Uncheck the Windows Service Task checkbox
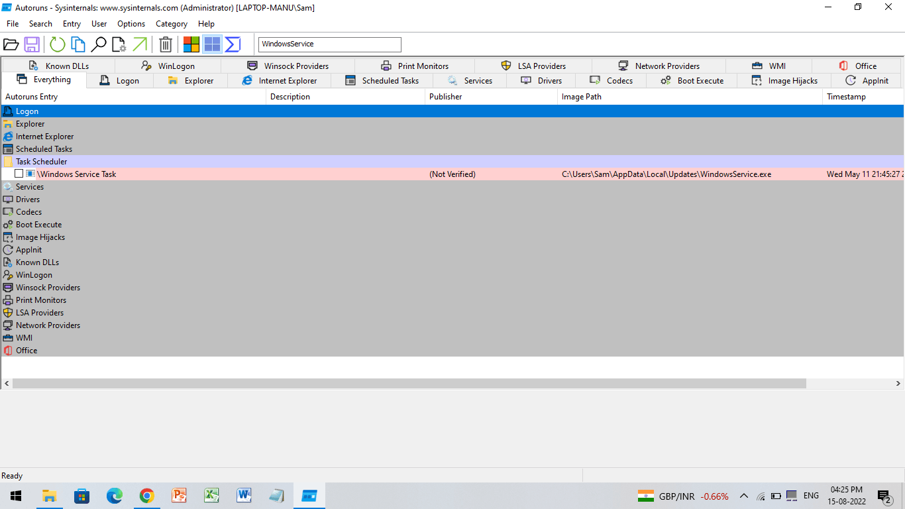The height and width of the screenshot is (509, 905). coord(19,174)
